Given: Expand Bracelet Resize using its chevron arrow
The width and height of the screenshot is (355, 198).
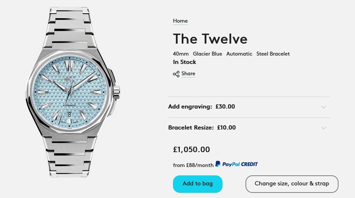Looking at the screenshot, I should click(323, 128).
